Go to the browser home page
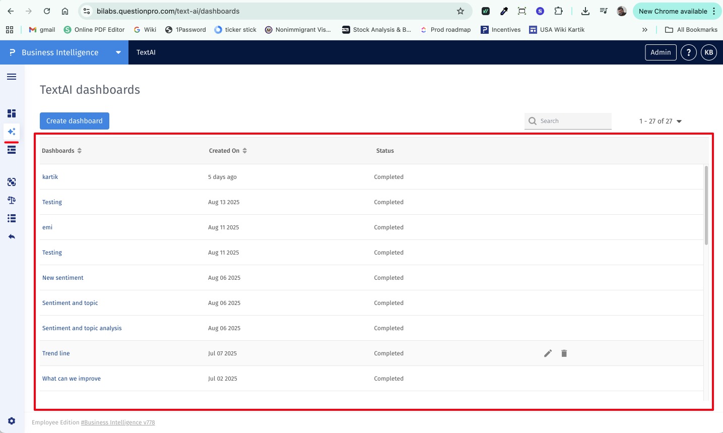723x433 pixels. coord(65,11)
